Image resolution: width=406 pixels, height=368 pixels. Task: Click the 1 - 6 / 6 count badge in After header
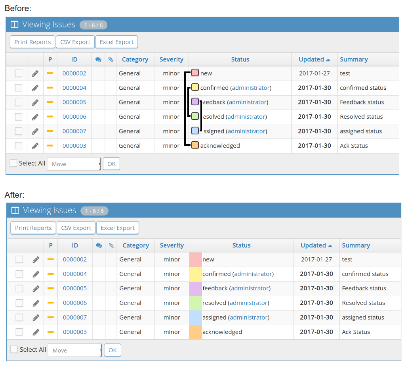[x=94, y=211]
